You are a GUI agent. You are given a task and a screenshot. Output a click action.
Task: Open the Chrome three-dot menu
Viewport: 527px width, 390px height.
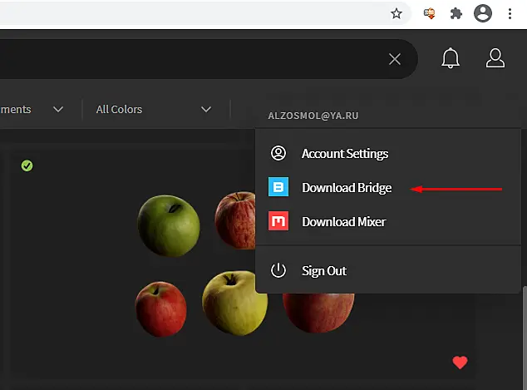point(510,14)
